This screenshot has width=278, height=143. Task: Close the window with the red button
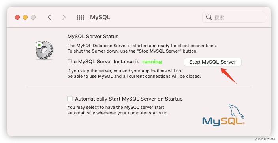17,17
